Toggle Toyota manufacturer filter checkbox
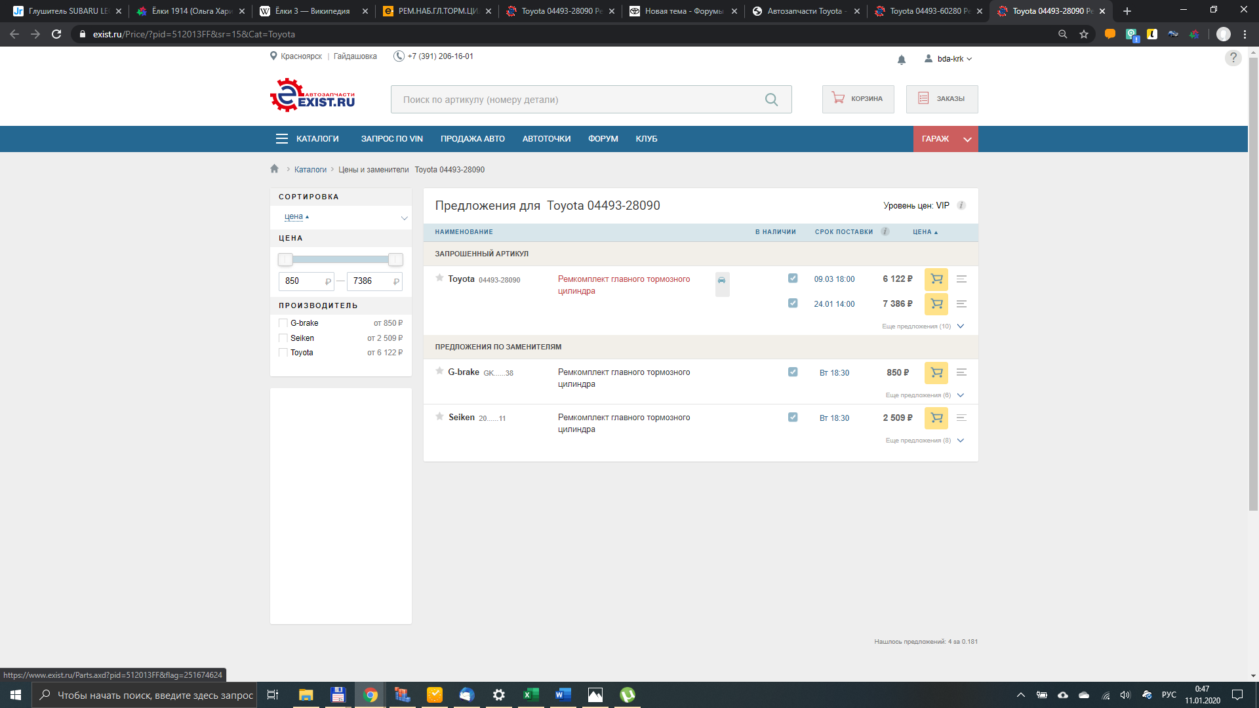 click(283, 353)
